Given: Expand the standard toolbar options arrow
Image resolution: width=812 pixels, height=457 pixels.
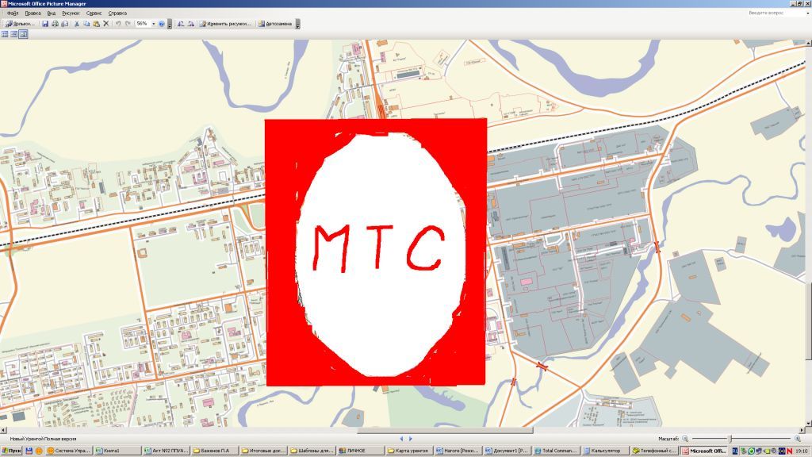Looking at the screenshot, I should (170, 24).
